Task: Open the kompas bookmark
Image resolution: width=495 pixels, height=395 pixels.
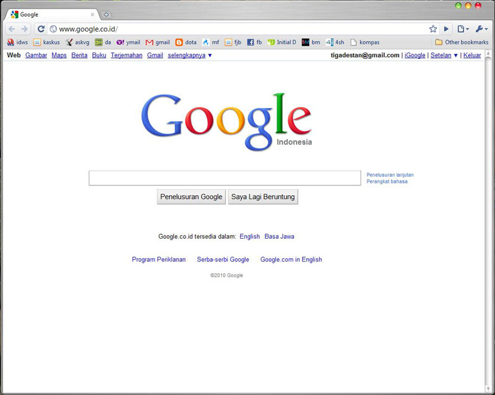Action: pyautogui.click(x=365, y=42)
